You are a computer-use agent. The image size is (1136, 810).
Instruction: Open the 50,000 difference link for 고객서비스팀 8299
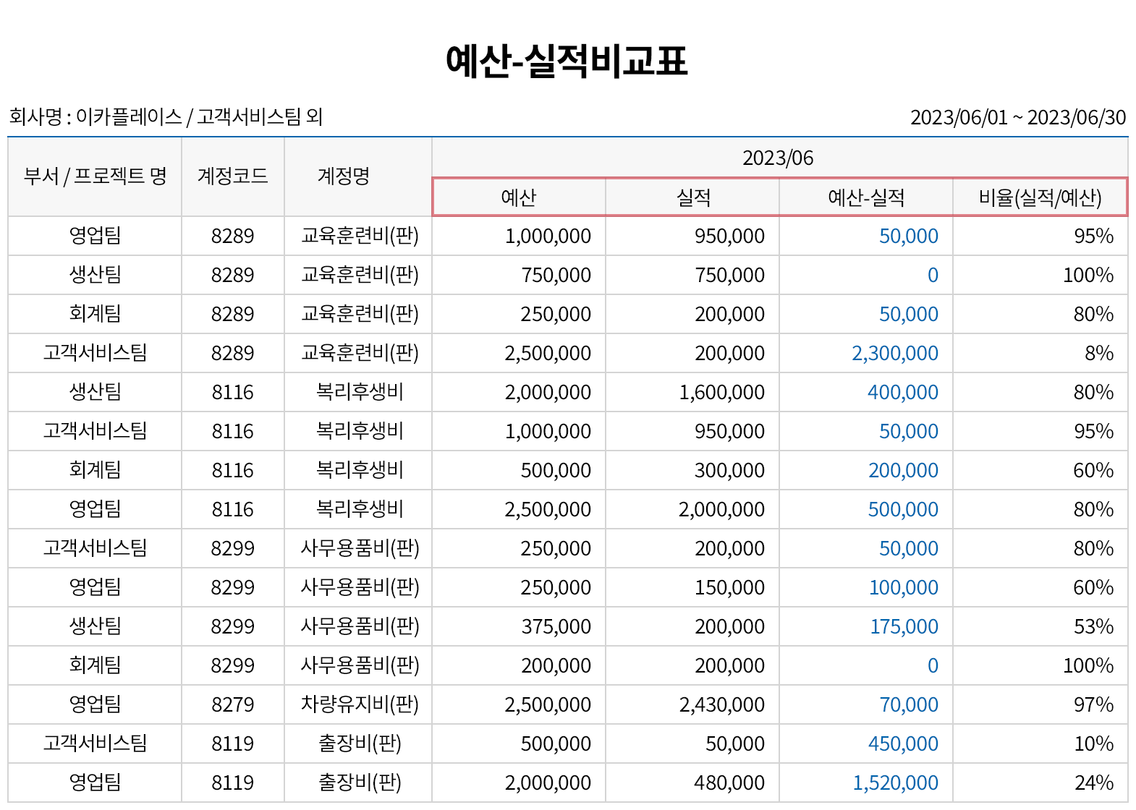pyautogui.click(x=909, y=548)
